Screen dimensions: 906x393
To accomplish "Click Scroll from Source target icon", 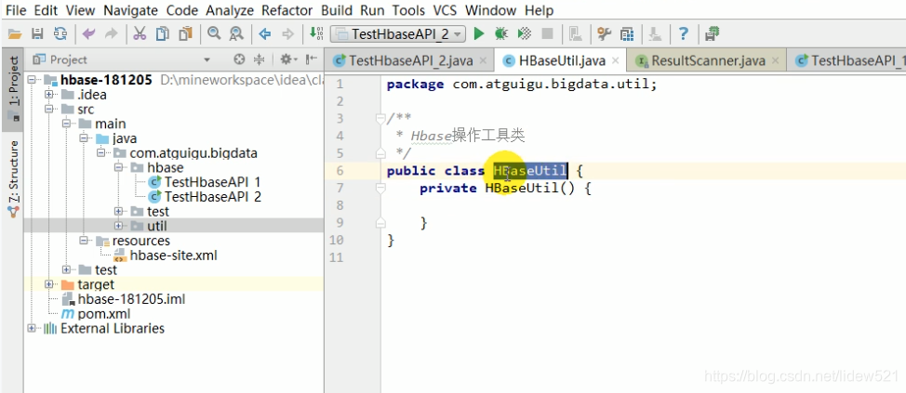I will [x=239, y=59].
